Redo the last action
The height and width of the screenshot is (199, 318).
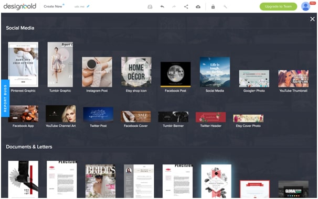[x=174, y=7]
